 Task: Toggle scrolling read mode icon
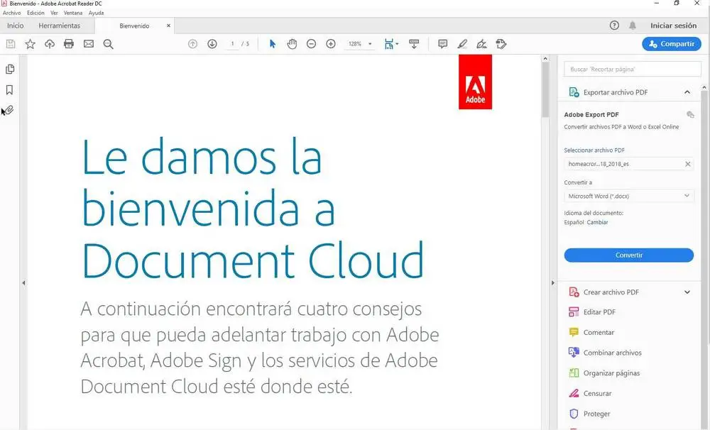[x=414, y=44]
